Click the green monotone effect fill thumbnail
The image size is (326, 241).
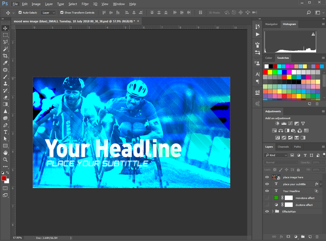(x=276, y=198)
